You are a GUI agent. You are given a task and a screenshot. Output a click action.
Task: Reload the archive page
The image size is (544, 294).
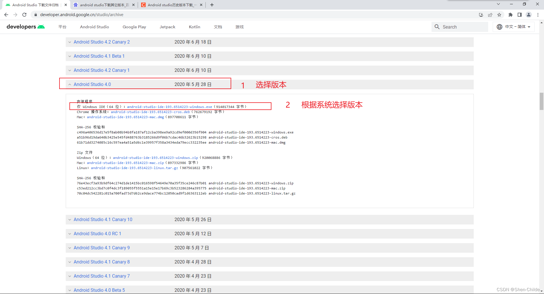click(24, 15)
